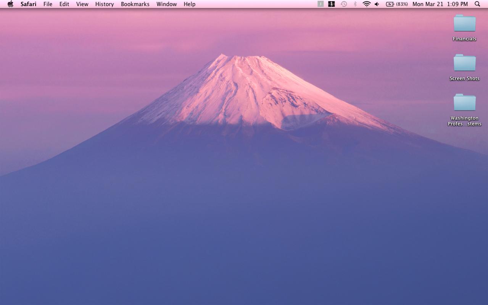Click the volume speaker icon
This screenshot has width=488, height=305.
tap(377, 4)
